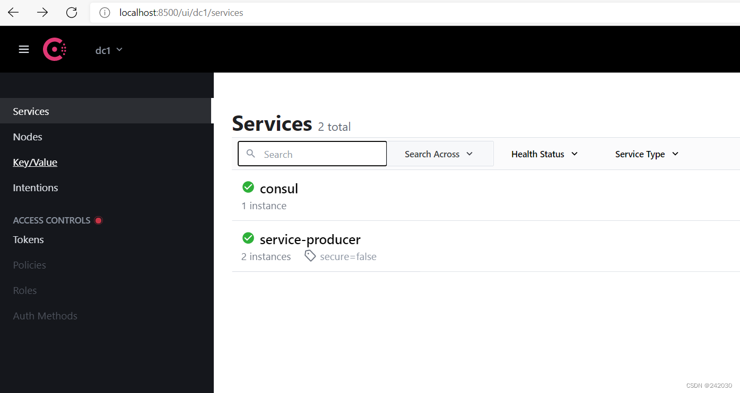Open the Service Type filter dropdown
Viewport: 740px width, 393px height.
(x=647, y=154)
